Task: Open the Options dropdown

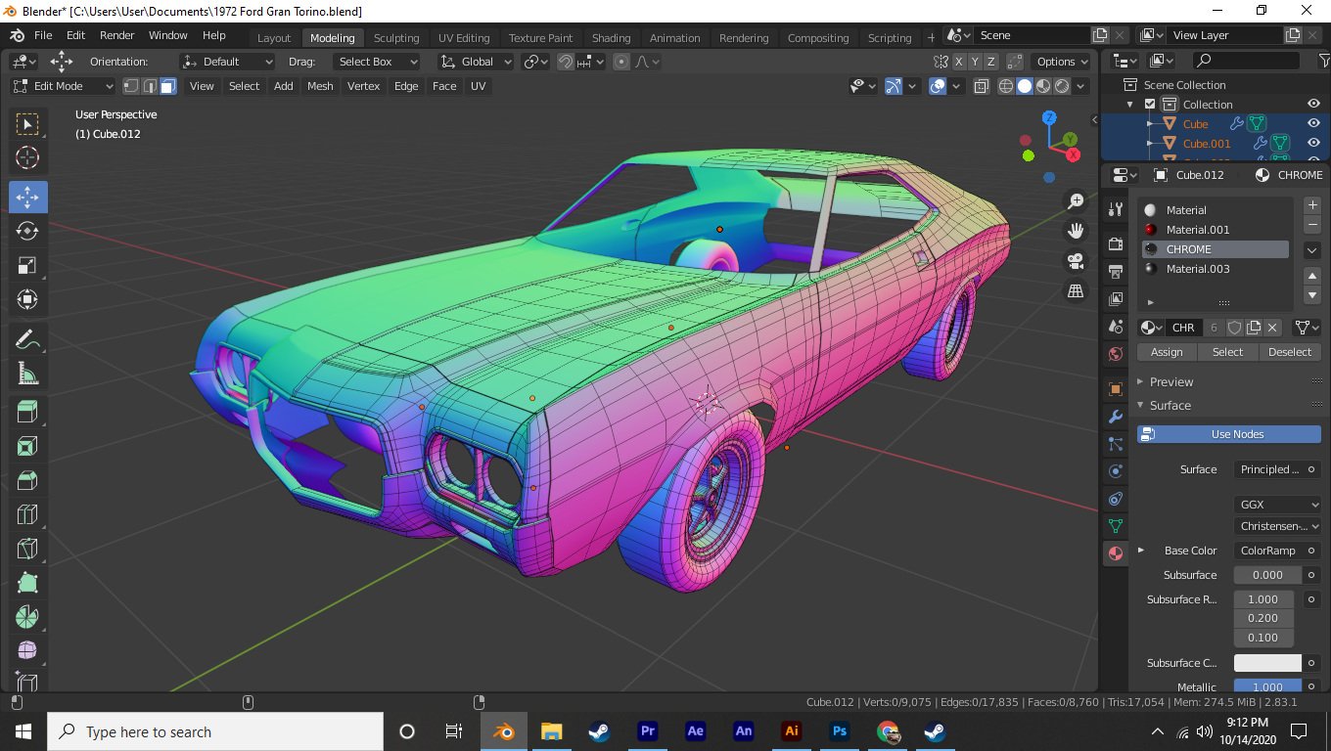Action: (x=1062, y=62)
